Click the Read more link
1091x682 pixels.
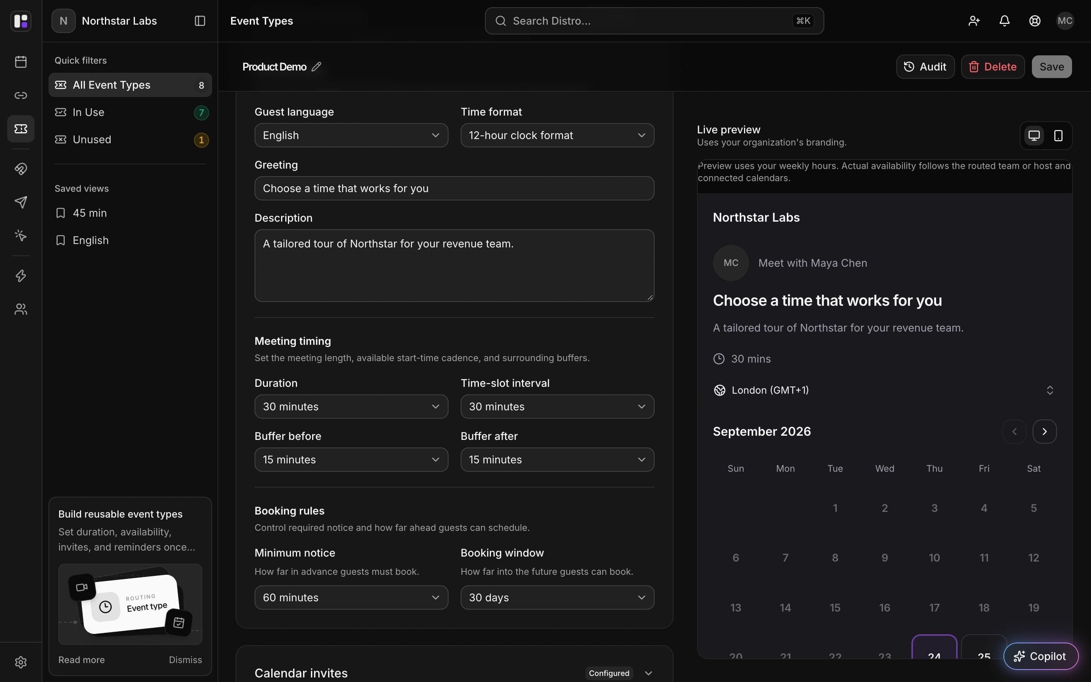tap(81, 660)
